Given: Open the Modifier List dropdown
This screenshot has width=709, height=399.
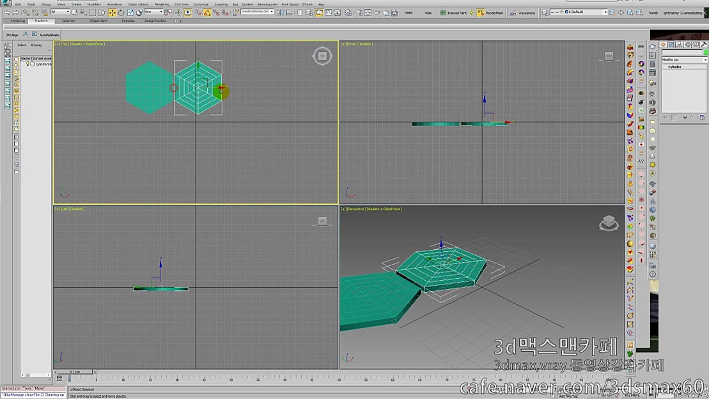Looking at the screenshot, I should point(684,59).
